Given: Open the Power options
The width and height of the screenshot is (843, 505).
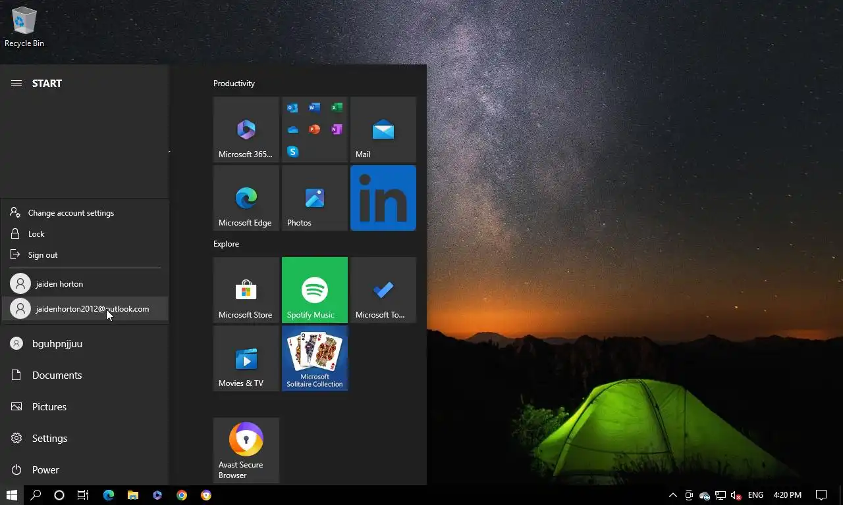Looking at the screenshot, I should pos(84,470).
